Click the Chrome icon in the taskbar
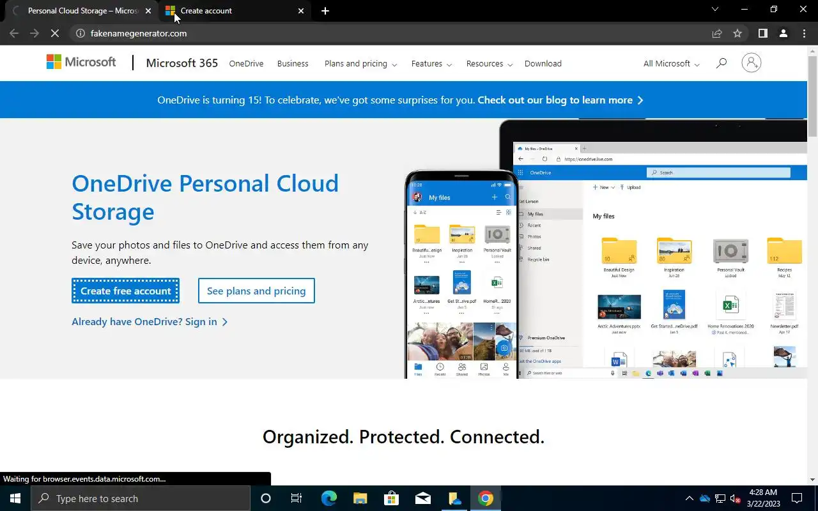818x511 pixels. [x=486, y=498]
